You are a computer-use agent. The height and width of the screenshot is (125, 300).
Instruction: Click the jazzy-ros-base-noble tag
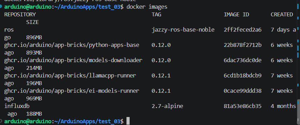(183, 30)
